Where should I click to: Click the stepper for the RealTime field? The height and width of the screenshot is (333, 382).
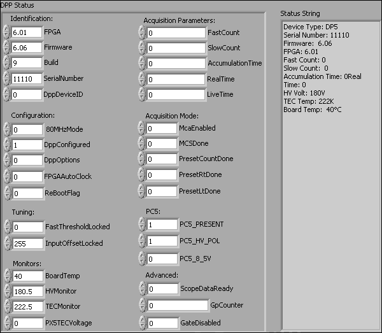tap(141, 80)
